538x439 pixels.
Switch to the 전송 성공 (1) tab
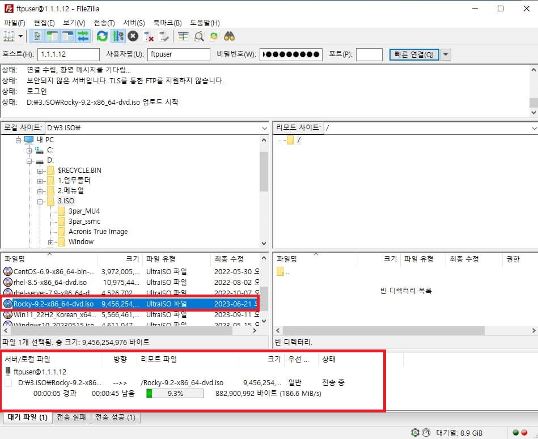[x=115, y=417]
